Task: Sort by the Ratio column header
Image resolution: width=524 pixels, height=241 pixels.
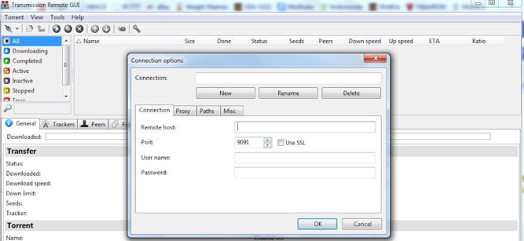Action: pyautogui.click(x=487, y=41)
